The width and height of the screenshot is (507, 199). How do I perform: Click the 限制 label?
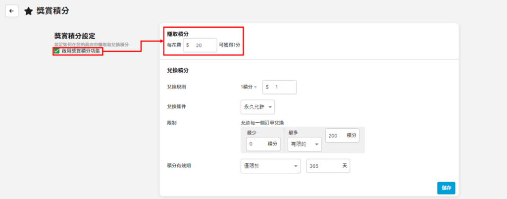[172, 122]
